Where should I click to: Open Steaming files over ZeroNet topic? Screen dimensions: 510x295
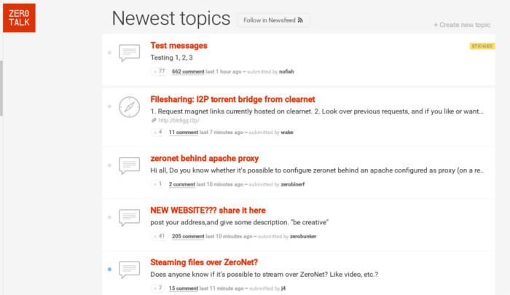pos(204,262)
